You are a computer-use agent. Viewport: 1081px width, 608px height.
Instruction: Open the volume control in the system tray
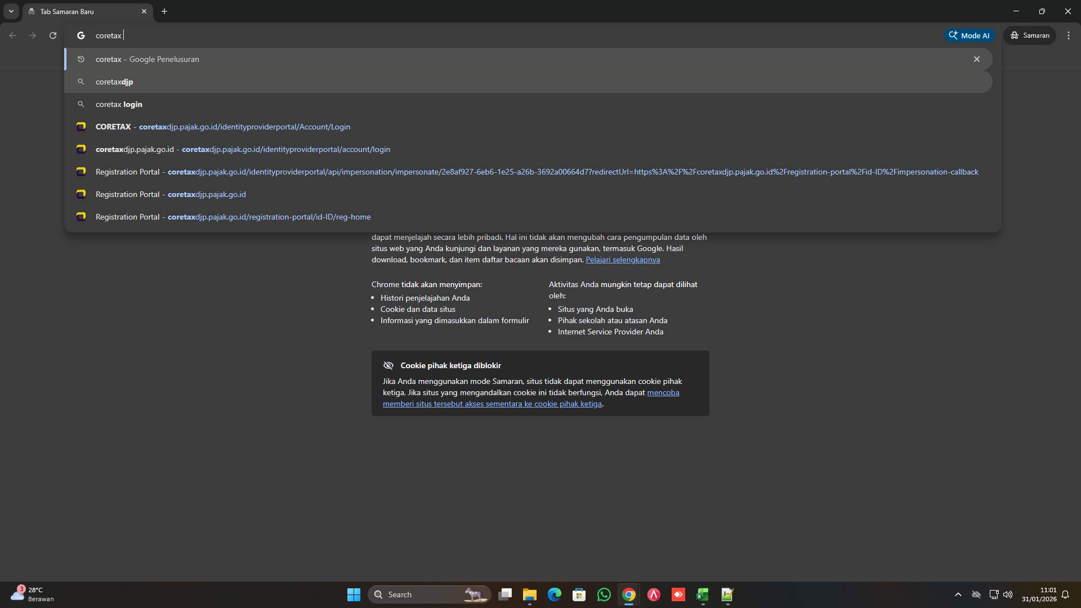click(x=1008, y=594)
